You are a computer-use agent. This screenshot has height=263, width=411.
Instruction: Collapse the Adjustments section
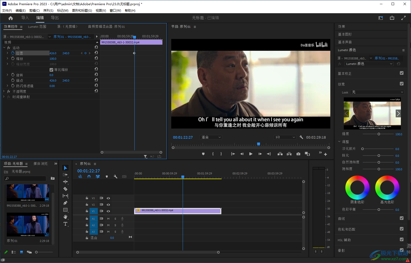pos(339,141)
